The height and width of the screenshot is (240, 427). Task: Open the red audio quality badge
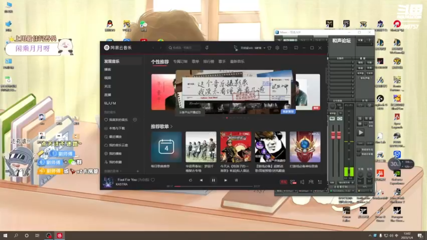pyautogui.click(x=283, y=182)
